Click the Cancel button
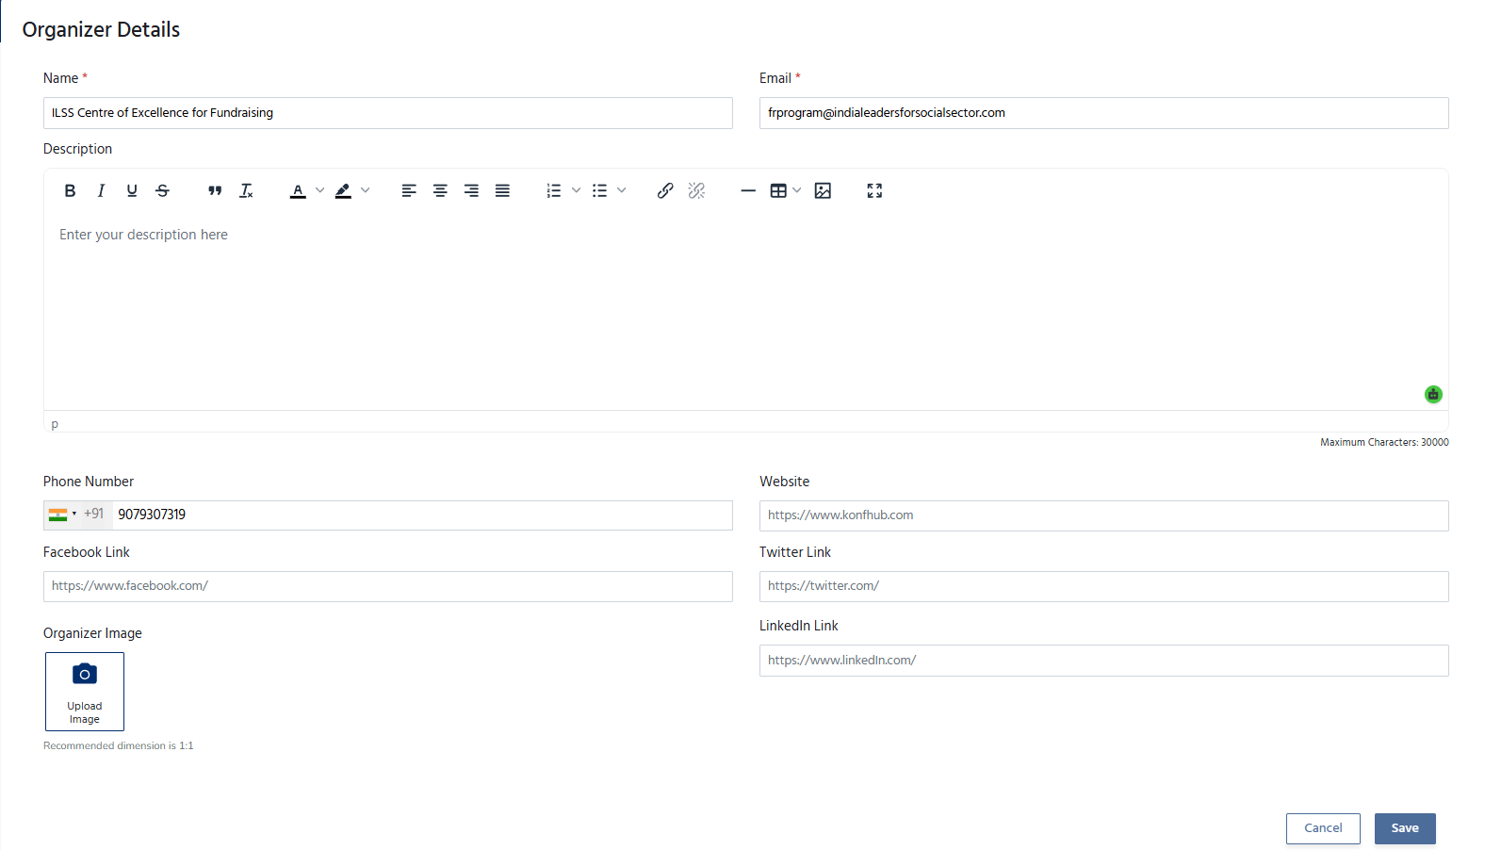The image size is (1485, 850). click(1323, 828)
